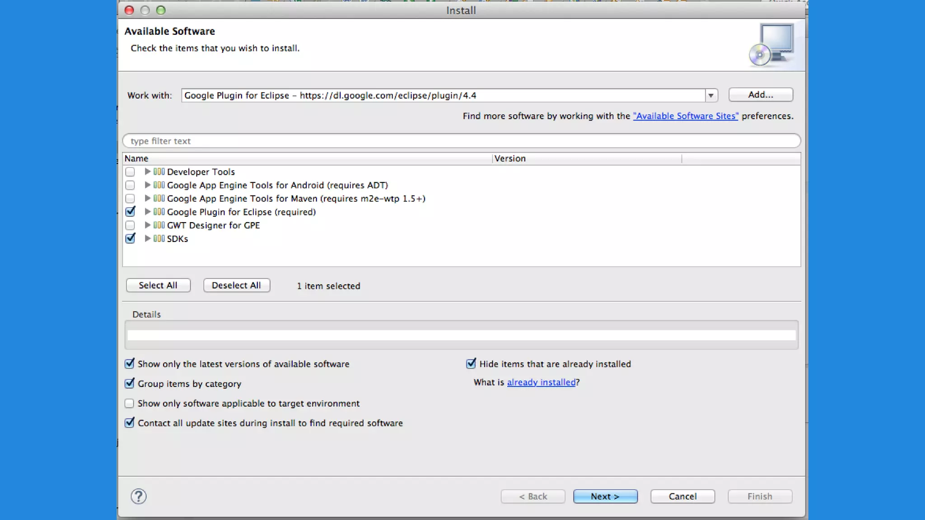The width and height of the screenshot is (925, 520).
Task: Click the install wizard CD computer icon
Action: [x=771, y=45]
